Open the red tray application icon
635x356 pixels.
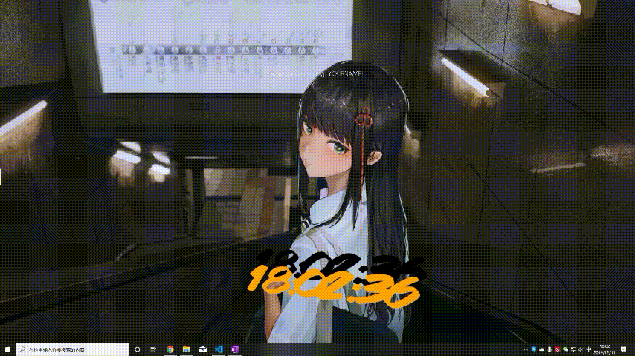click(557, 349)
